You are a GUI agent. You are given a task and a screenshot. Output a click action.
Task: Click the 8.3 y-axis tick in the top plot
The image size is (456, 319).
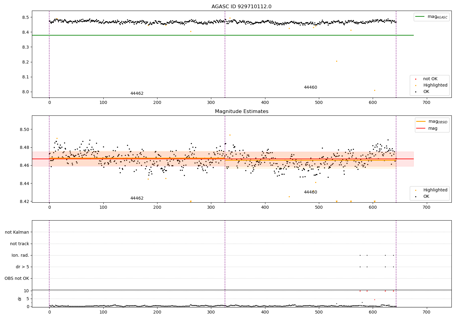[26, 47]
